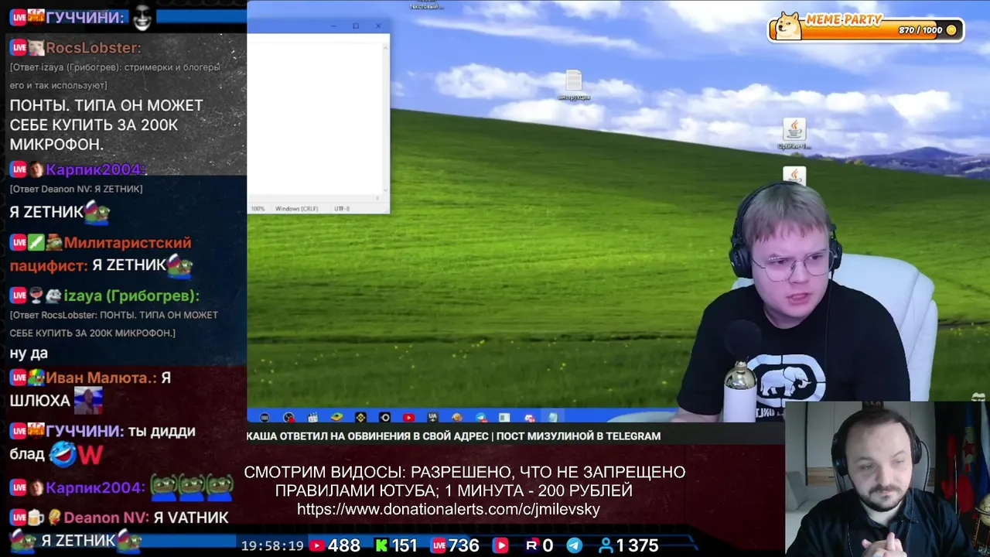Click the 'ну да' chat message
Screen dimensions: 990x557
(29, 354)
